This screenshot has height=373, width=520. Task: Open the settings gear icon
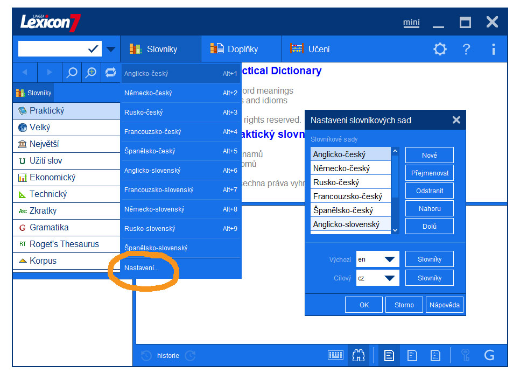pos(440,49)
